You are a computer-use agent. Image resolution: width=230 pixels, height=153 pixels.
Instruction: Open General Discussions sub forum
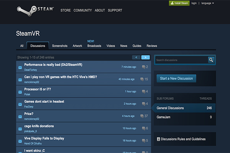tap(184, 108)
